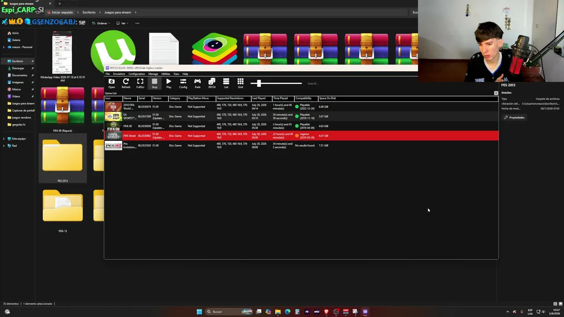564x317 pixels.
Task: Select Escritorio in Explorer sidebar
Action: click(x=18, y=61)
